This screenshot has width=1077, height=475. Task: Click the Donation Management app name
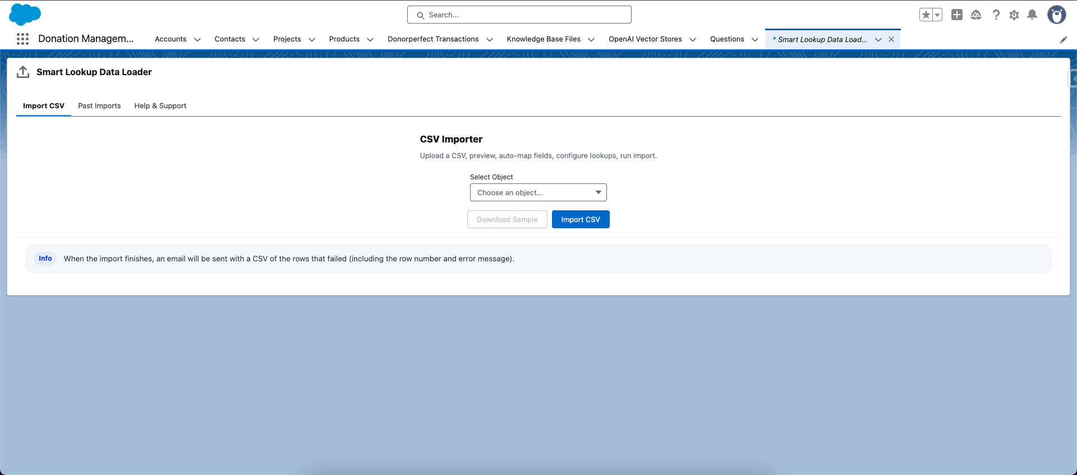tap(86, 39)
